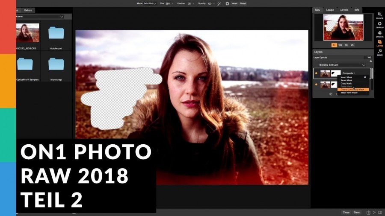The width and height of the screenshot is (385, 216).
Task: Switch to the Extras tab
Action: 28,10
